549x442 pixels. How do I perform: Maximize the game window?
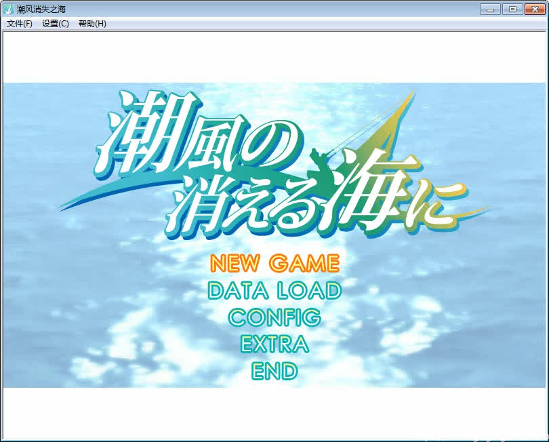[x=512, y=9]
